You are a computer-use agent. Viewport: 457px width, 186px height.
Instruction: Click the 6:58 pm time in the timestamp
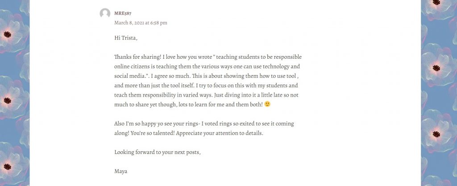point(159,23)
